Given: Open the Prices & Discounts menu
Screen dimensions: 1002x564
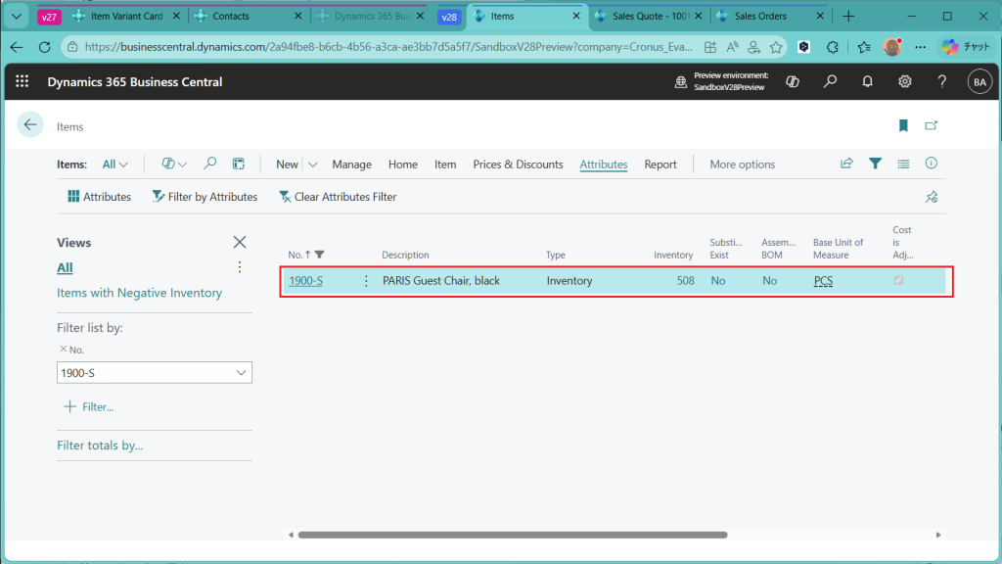Looking at the screenshot, I should 518,164.
